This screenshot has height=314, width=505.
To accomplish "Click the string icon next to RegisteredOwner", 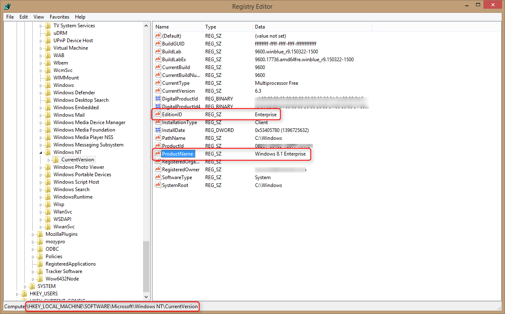I will click(x=158, y=169).
